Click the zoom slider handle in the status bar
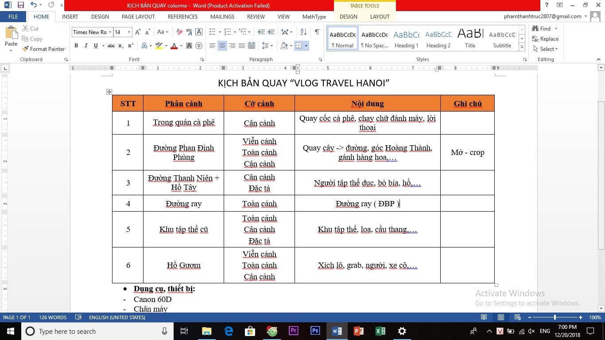This screenshot has width=605, height=340. coord(555,317)
